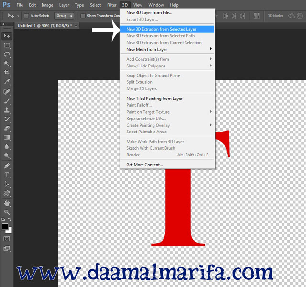
Task: Select the Hand tool
Action: click(x=7, y=203)
